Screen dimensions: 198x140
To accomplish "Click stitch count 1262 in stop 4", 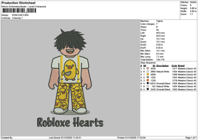I will click(153, 78).
